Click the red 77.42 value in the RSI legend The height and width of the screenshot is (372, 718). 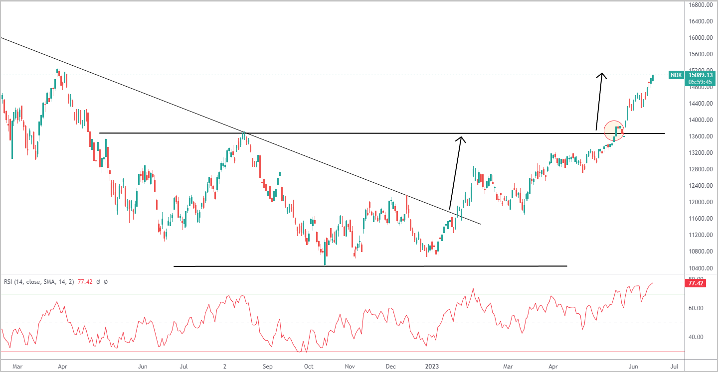86,282
